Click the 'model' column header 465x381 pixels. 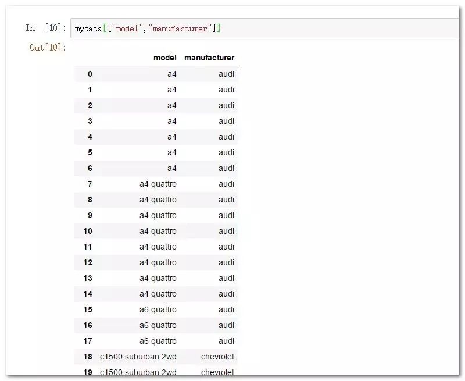click(x=165, y=58)
